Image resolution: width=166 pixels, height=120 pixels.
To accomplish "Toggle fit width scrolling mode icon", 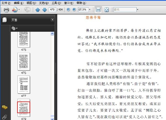I will pos(98,10).
